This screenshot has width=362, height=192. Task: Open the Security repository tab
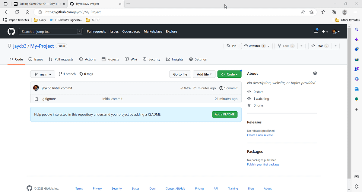(151, 59)
